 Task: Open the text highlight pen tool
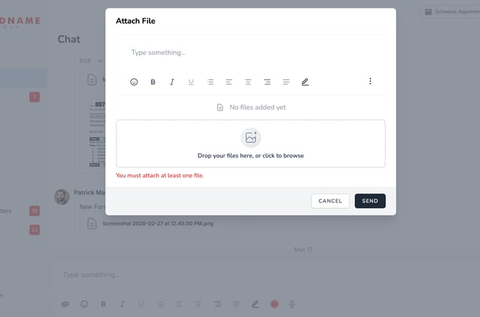click(x=305, y=82)
